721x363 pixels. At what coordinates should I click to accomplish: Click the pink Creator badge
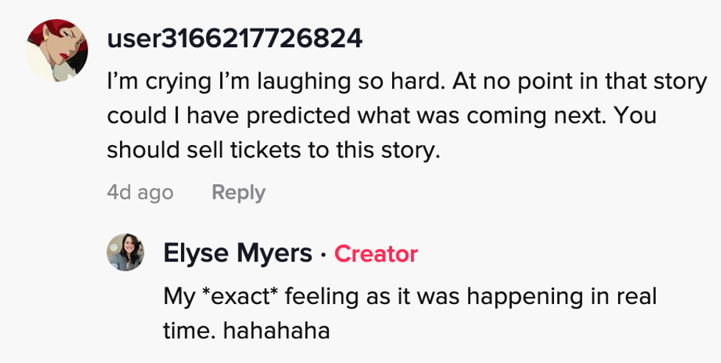click(x=376, y=254)
